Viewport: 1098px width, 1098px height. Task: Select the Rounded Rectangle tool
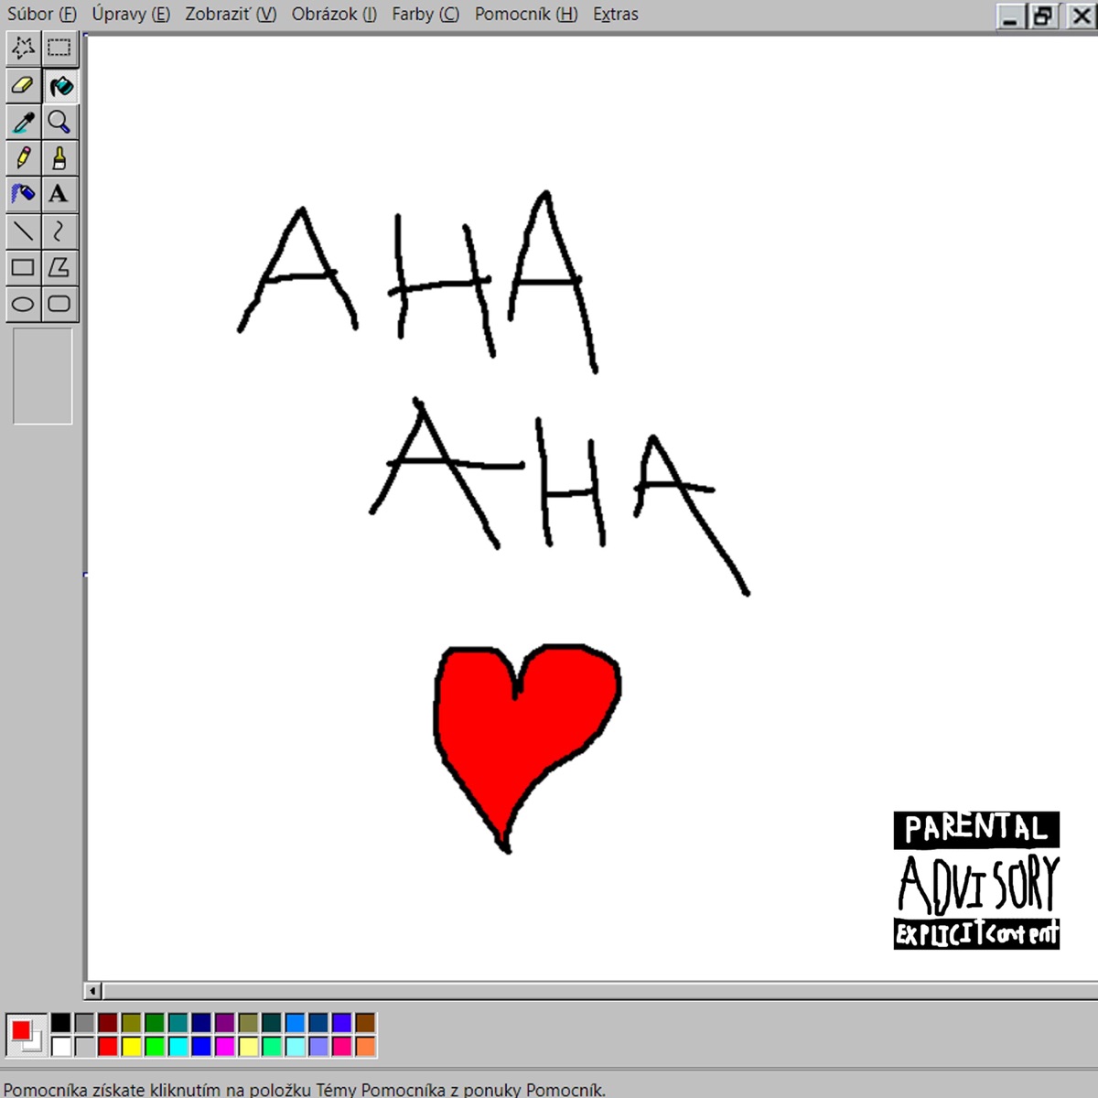[x=60, y=302]
